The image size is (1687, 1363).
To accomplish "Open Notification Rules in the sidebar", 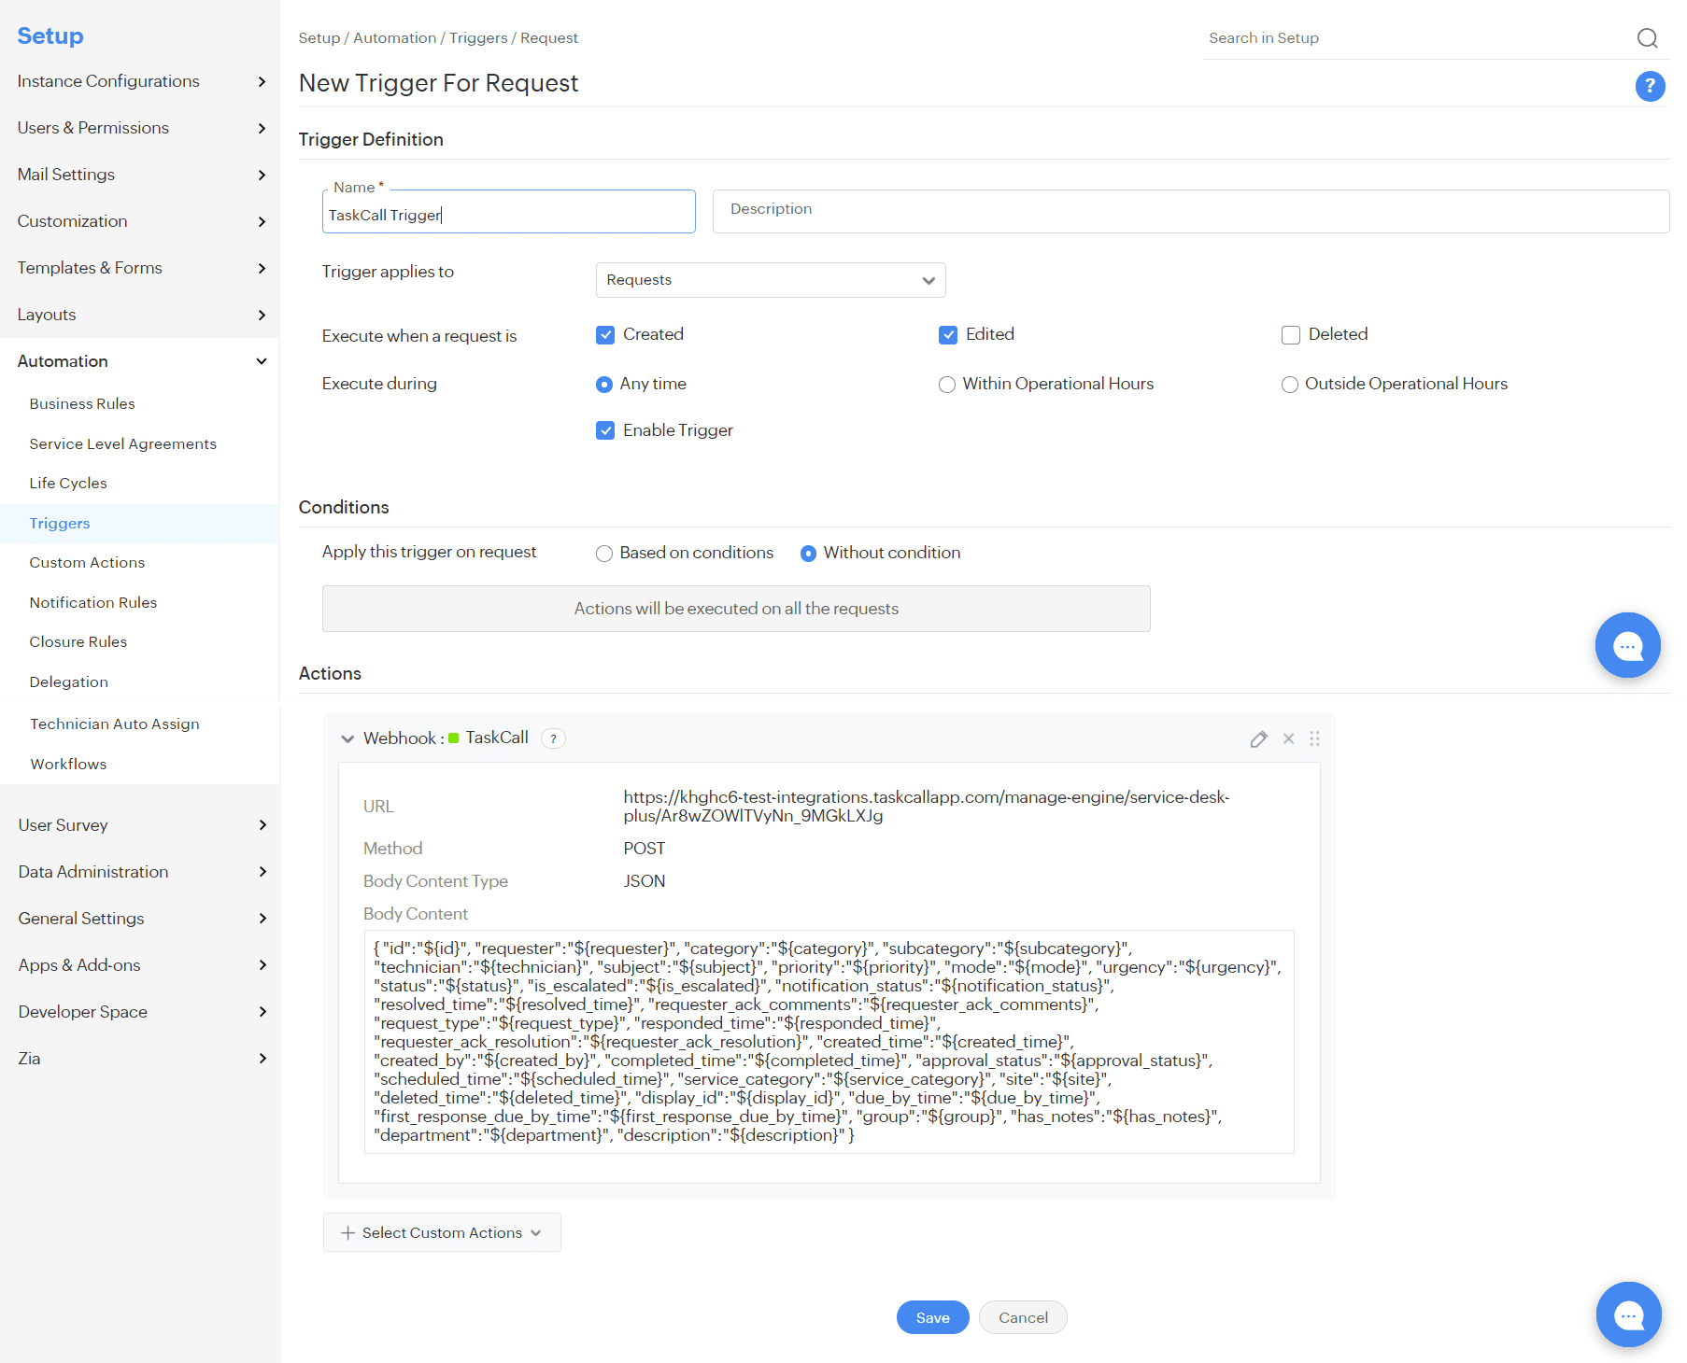I will click(x=92, y=602).
